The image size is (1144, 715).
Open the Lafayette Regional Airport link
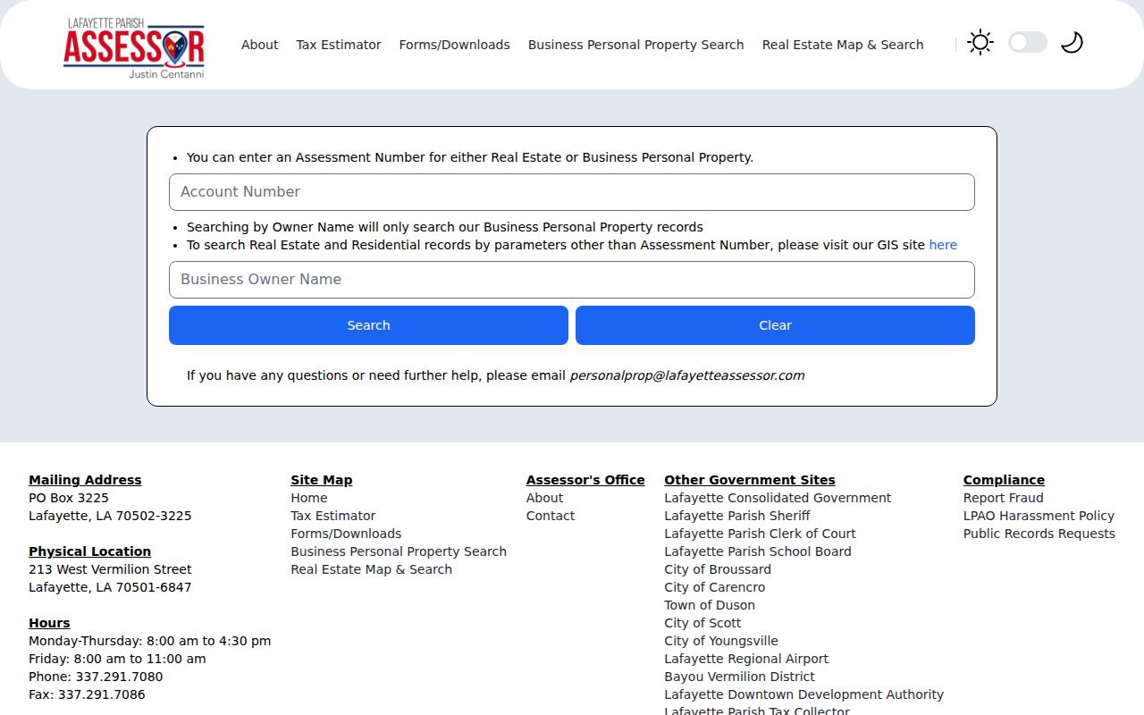click(746, 659)
